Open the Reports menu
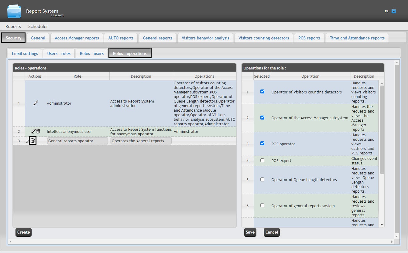The width and height of the screenshot is (408, 253). tap(13, 26)
